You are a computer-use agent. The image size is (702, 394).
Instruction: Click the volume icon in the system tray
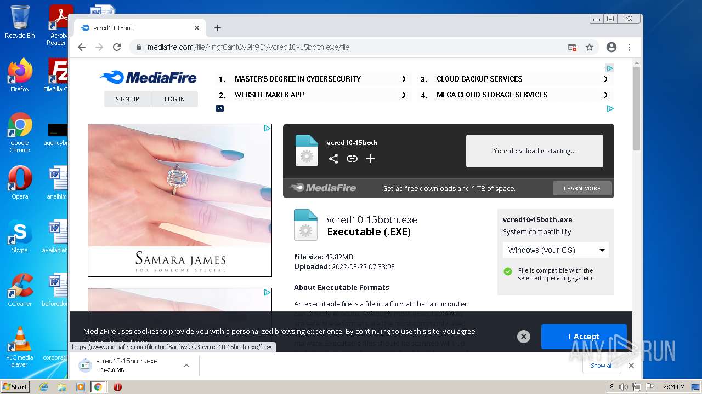tap(623, 387)
